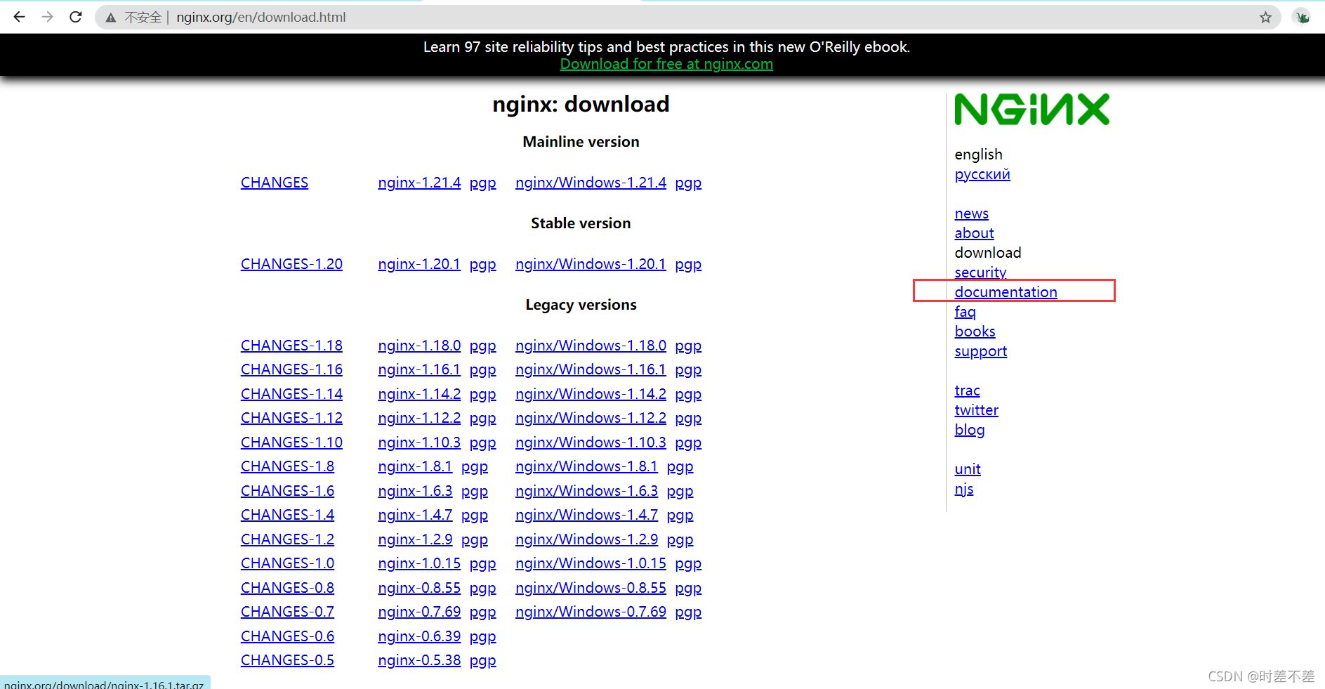
Task: Download nginx-1.14.2 source
Action: (x=419, y=394)
